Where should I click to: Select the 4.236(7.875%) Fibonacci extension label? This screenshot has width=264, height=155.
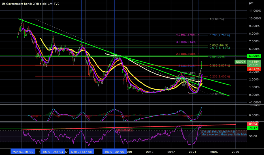(x=186, y=35)
